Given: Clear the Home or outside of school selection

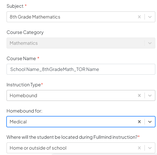Looking at the screenshot, I should pyautogui.click(x=139, y=148).
